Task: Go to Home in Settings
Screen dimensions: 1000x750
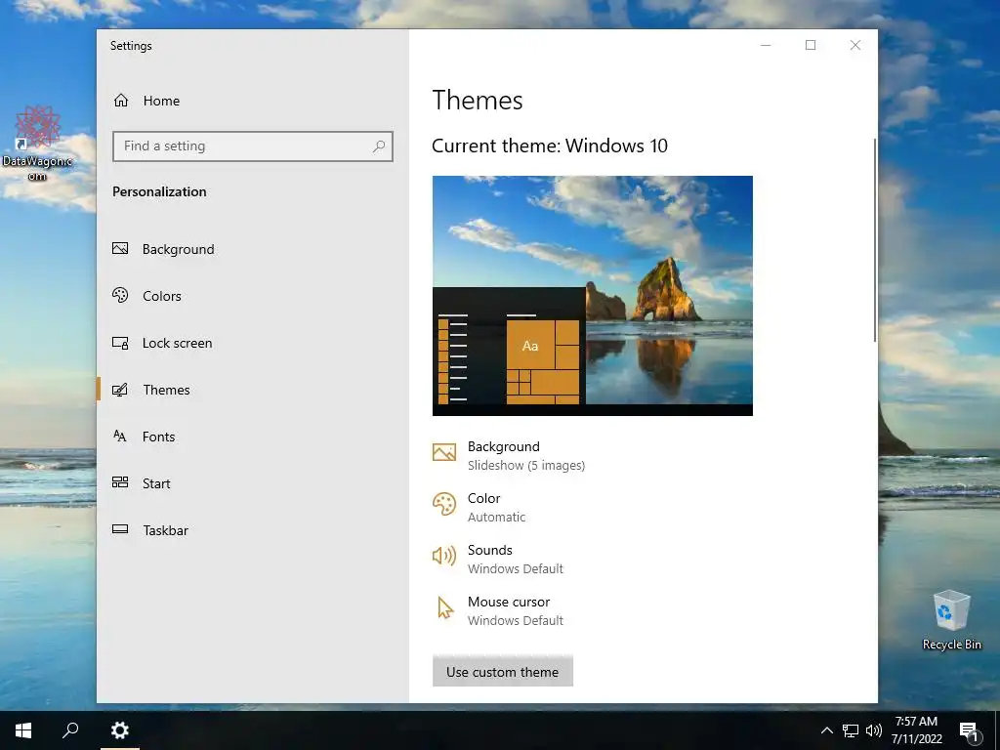Action: click(x=161, y=101)
